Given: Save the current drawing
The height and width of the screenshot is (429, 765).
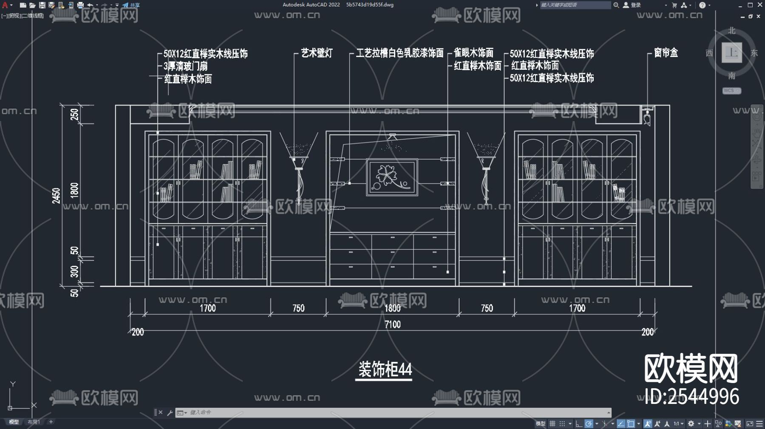Looking at the screenshot, I should [42, 5].
